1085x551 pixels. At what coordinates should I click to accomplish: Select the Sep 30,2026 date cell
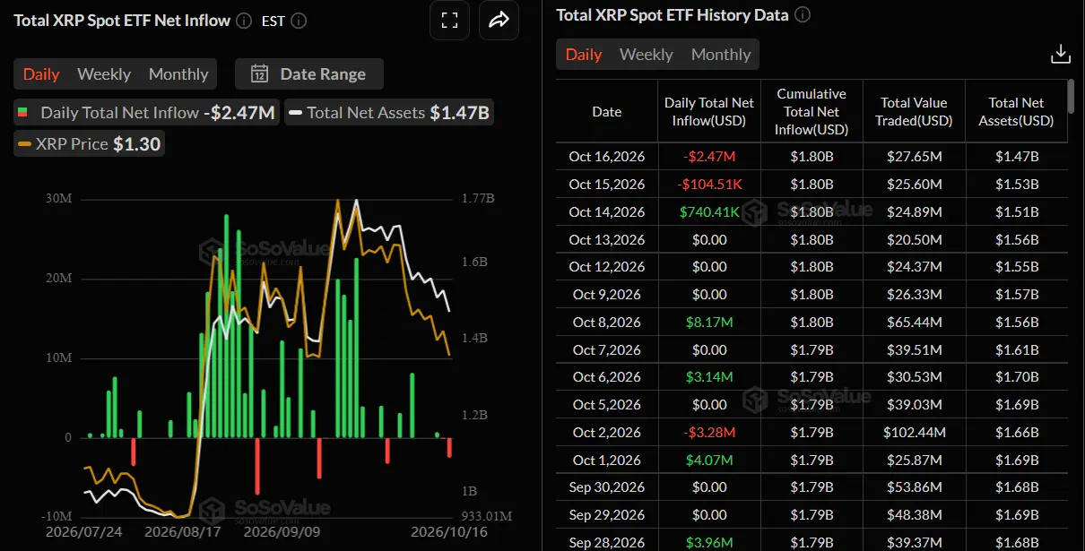(607, 487)
